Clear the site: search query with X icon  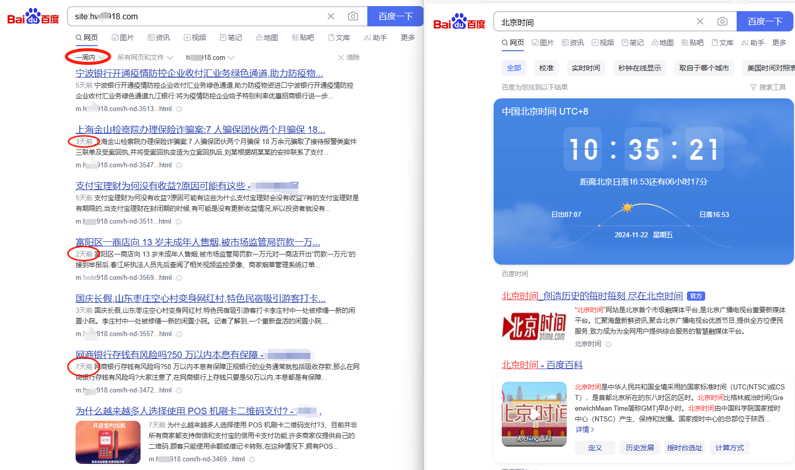coord(331,16)
